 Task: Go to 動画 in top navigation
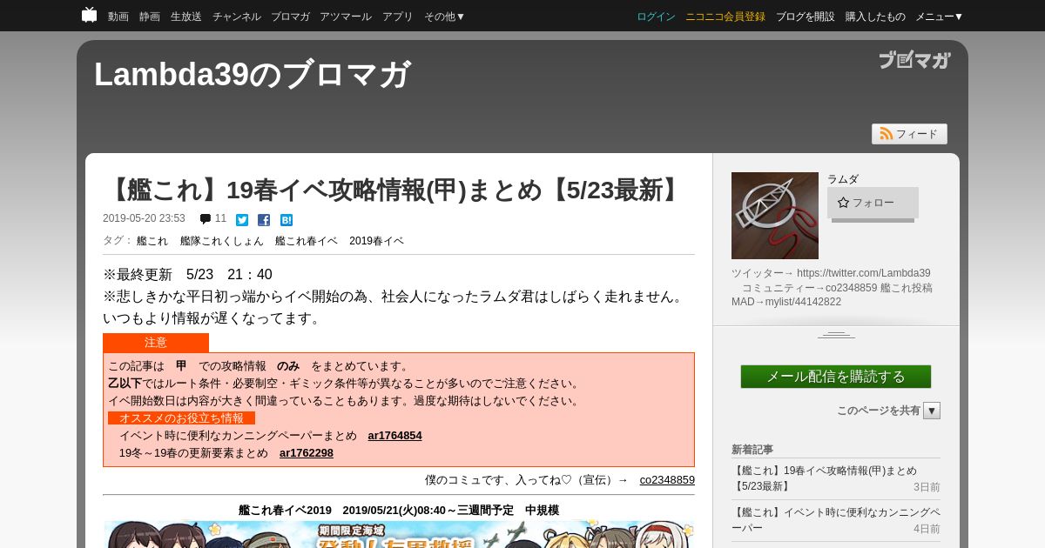pos(118,17)
